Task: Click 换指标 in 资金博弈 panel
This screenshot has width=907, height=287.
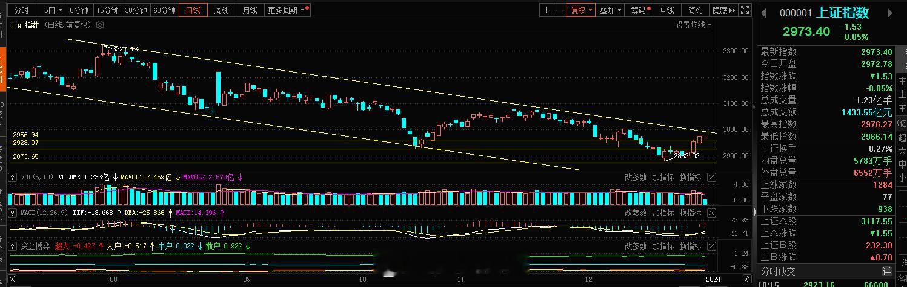Action: (691, 246)
